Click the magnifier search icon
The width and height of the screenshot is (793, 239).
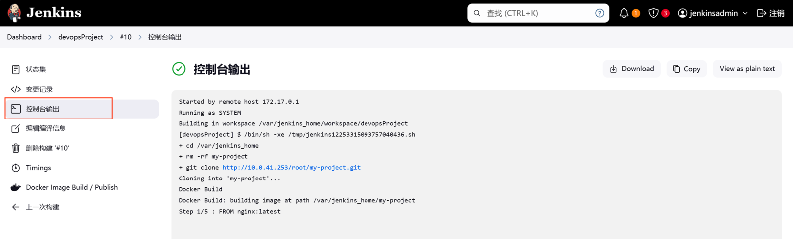[477, 13]
